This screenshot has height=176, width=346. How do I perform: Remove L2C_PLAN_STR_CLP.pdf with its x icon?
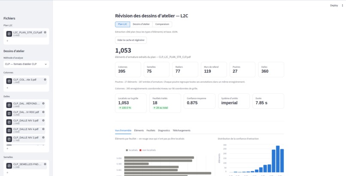pos(45,33)
